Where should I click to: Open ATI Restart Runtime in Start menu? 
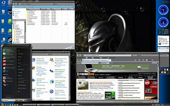(8, 64)
